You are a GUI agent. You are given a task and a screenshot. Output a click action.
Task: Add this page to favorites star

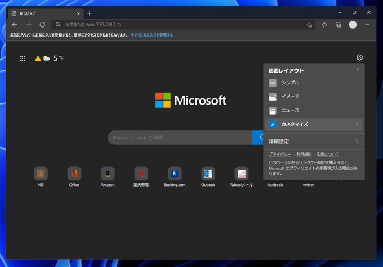[x=309, y=25]
